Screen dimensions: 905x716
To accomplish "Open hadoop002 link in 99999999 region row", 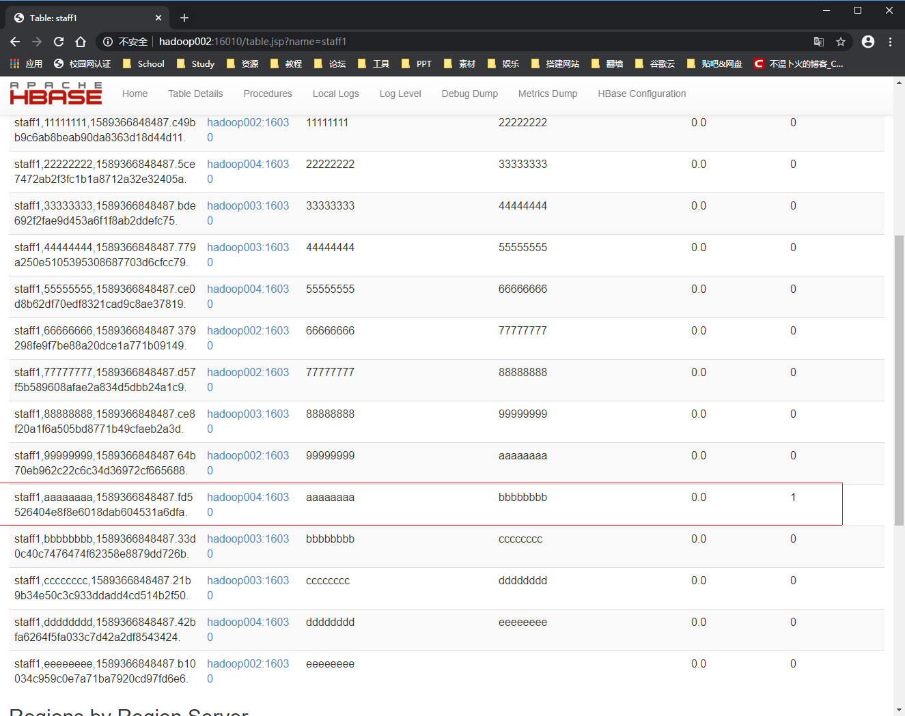I will coord(248,463).
